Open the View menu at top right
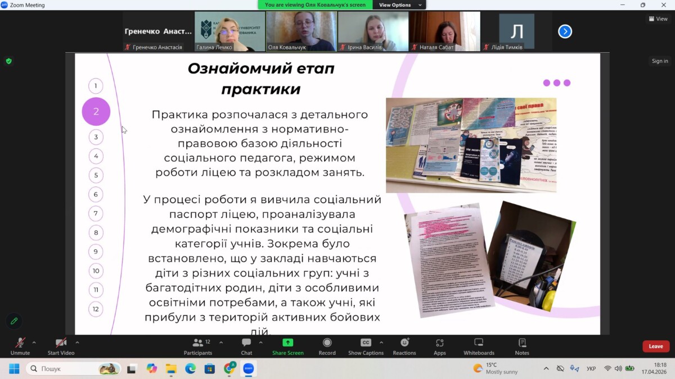The image size is (675, 379). (658, 19)
